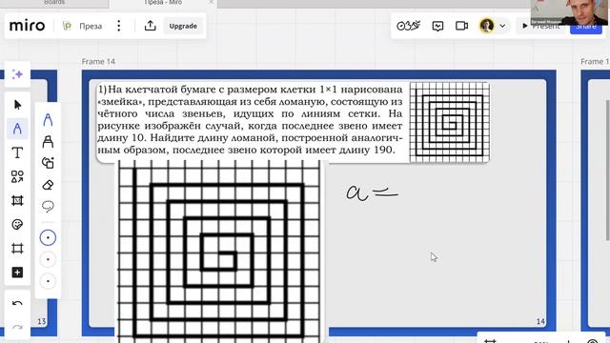Click the miro logo
Image resolution: width=610 pixels, height=343 pixels.
point(27,26)
